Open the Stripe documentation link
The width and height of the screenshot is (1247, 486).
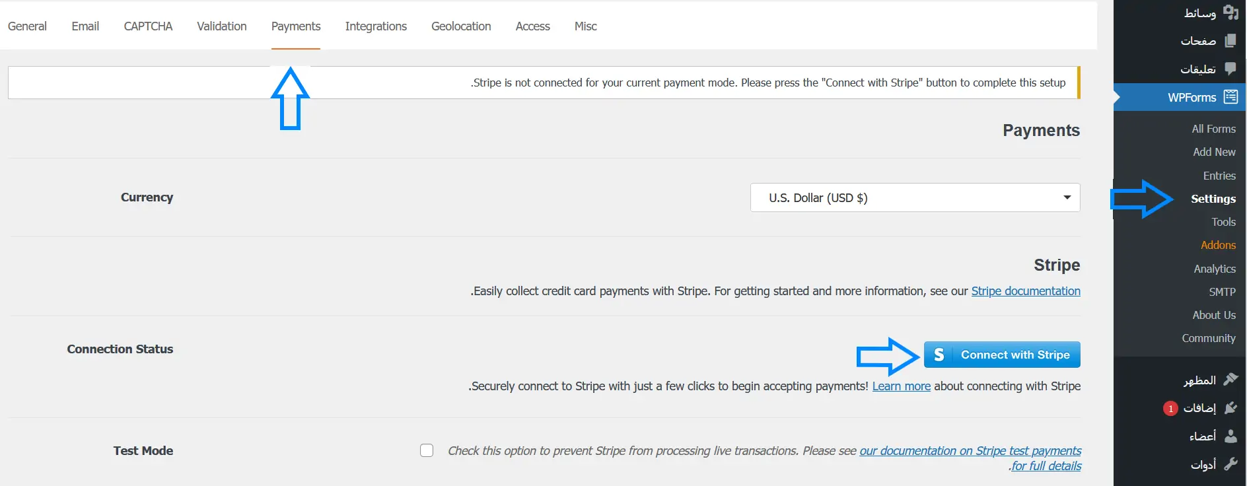(x=1025, y=291)
